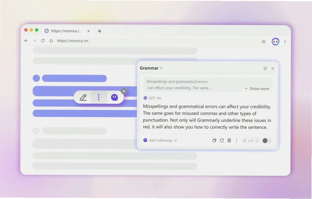Dismiss the floating toolbar with its gray X

coord(124,91)
